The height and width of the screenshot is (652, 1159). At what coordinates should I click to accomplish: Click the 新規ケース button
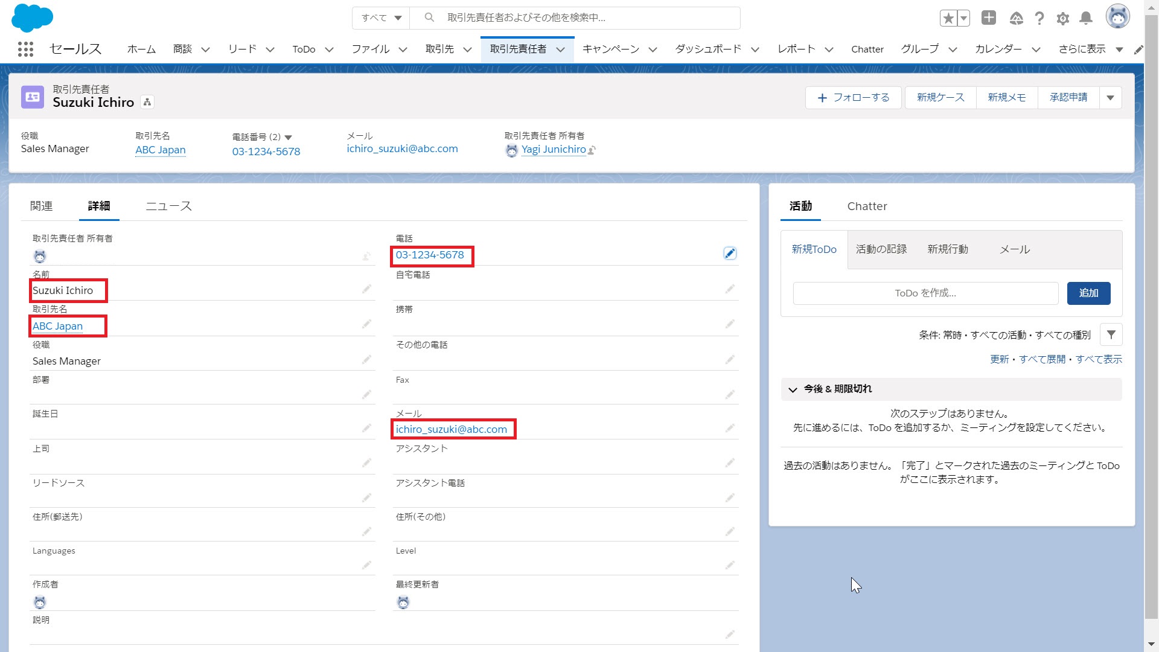tap(939, 97)
